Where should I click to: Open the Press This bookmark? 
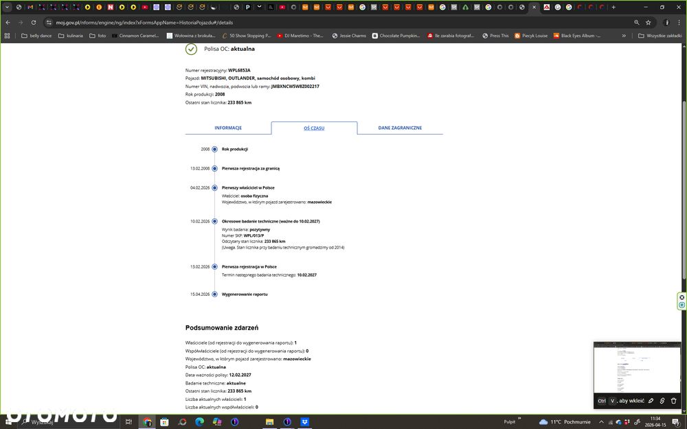click(x=495, y=36)
